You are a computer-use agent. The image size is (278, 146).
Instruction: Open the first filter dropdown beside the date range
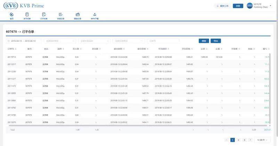(59, 41)
